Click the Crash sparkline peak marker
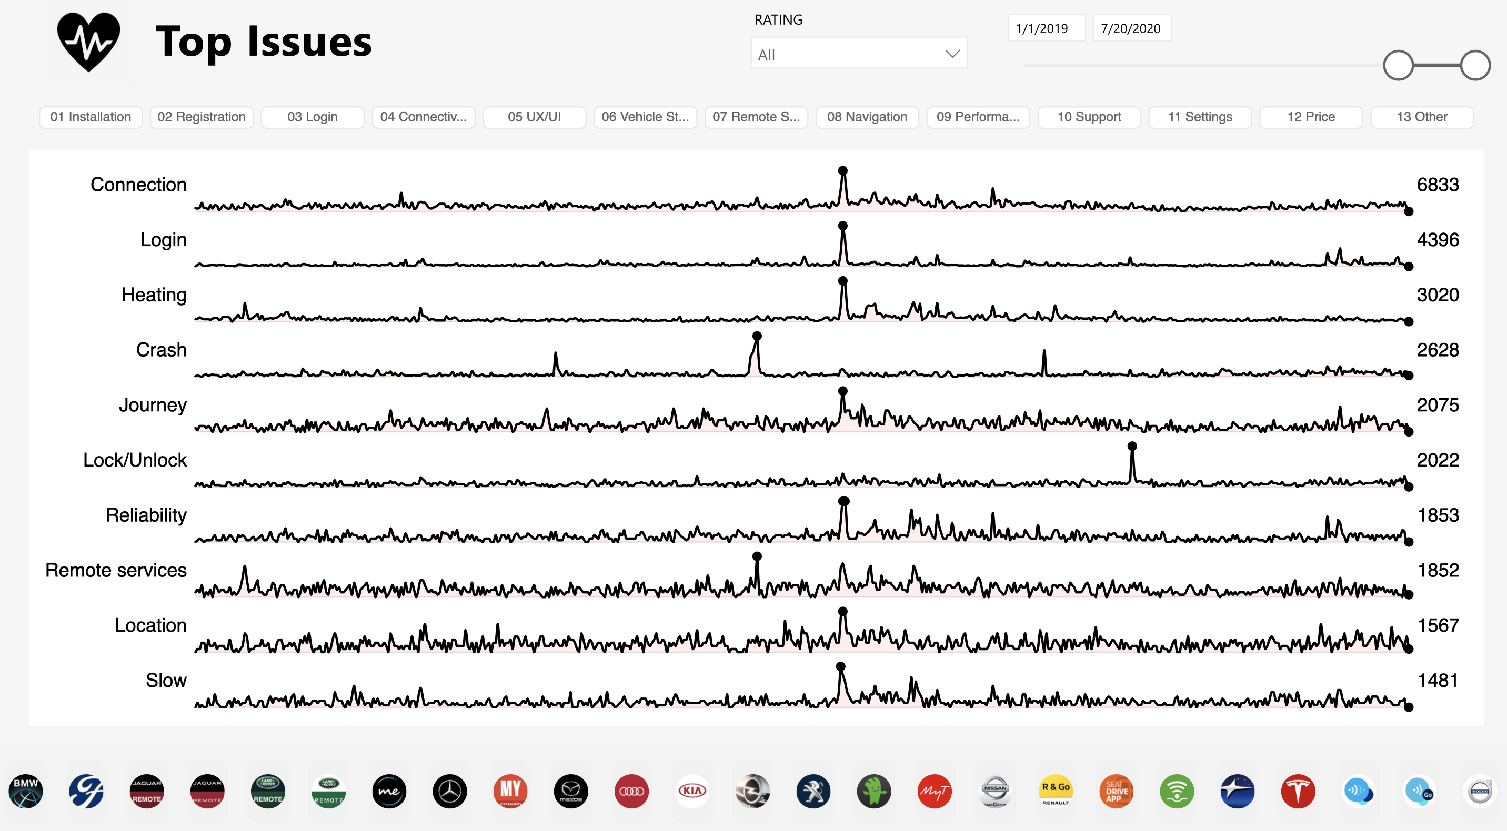This screenshot has width=1507, height=831. (757, 336)
